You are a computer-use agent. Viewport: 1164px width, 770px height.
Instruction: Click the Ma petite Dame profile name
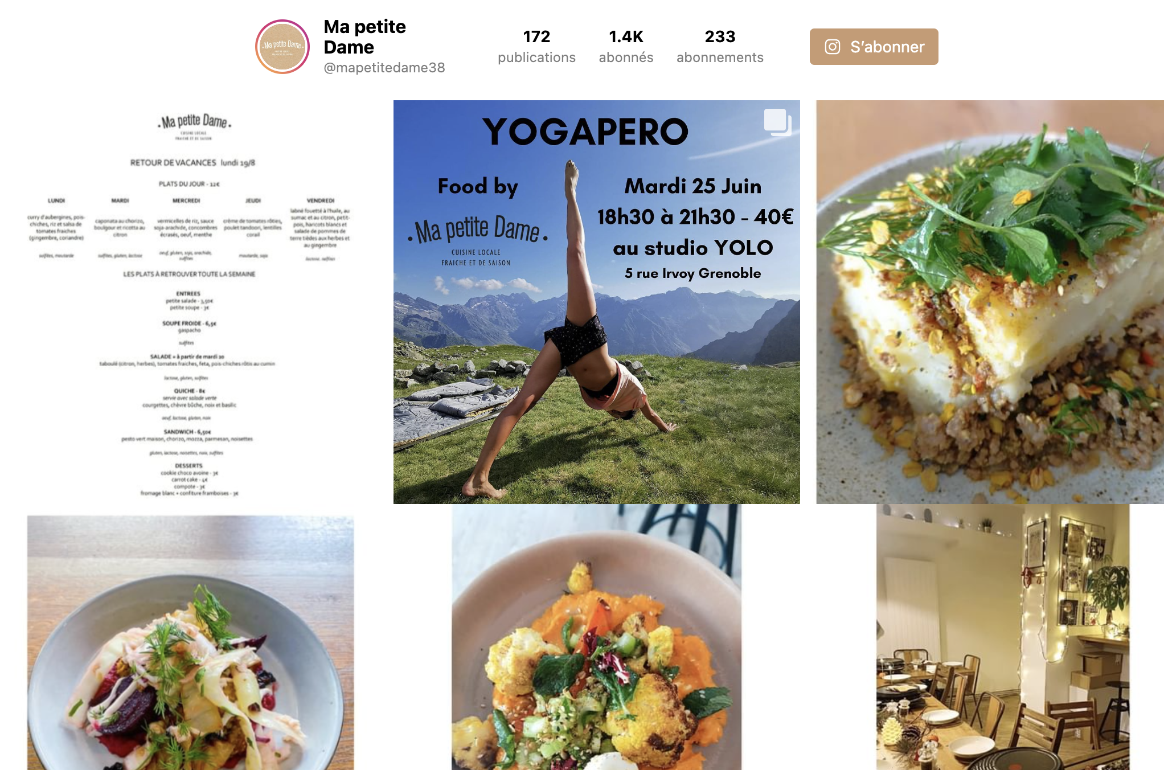(x=364, y=37)
